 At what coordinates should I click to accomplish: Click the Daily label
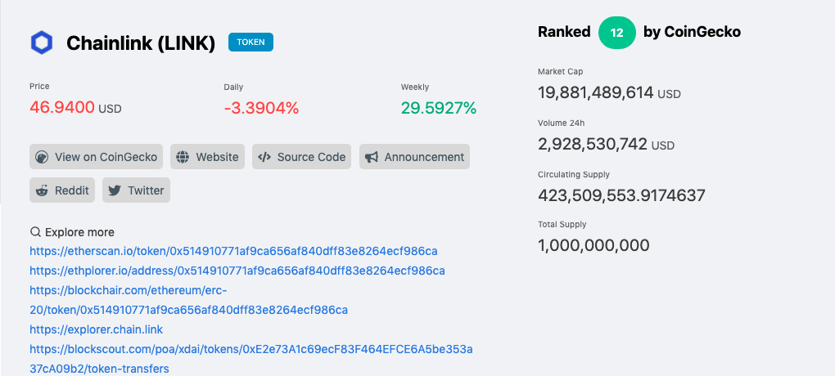(234, 87)
